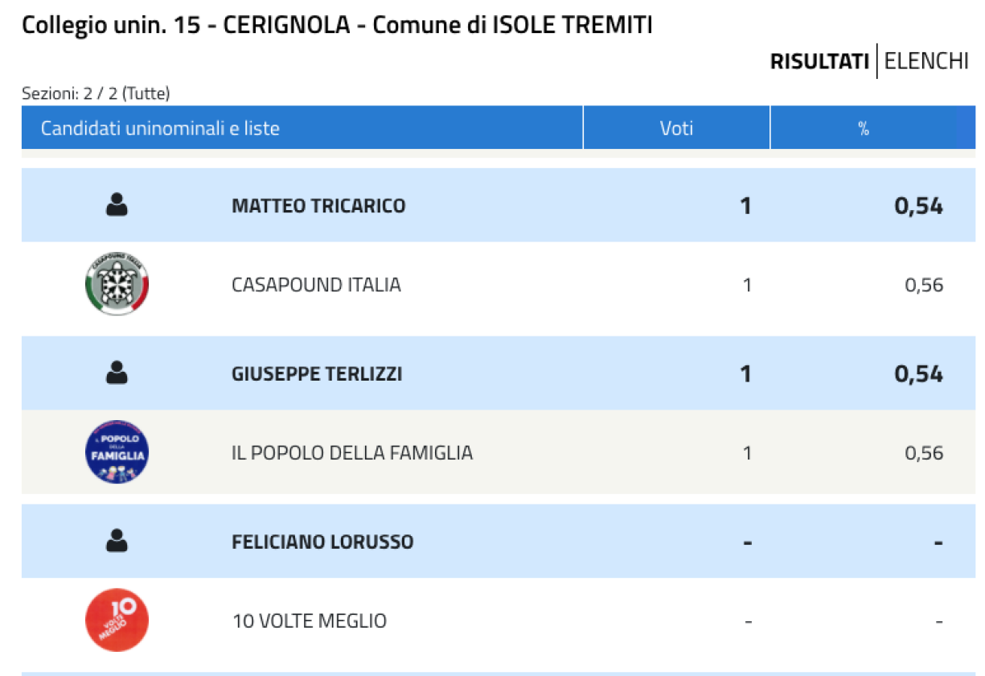Screen dimensions: 985x676
Task: Click the Sezioni 2 / 2 (Tutte) text
Action: (96, 93)
